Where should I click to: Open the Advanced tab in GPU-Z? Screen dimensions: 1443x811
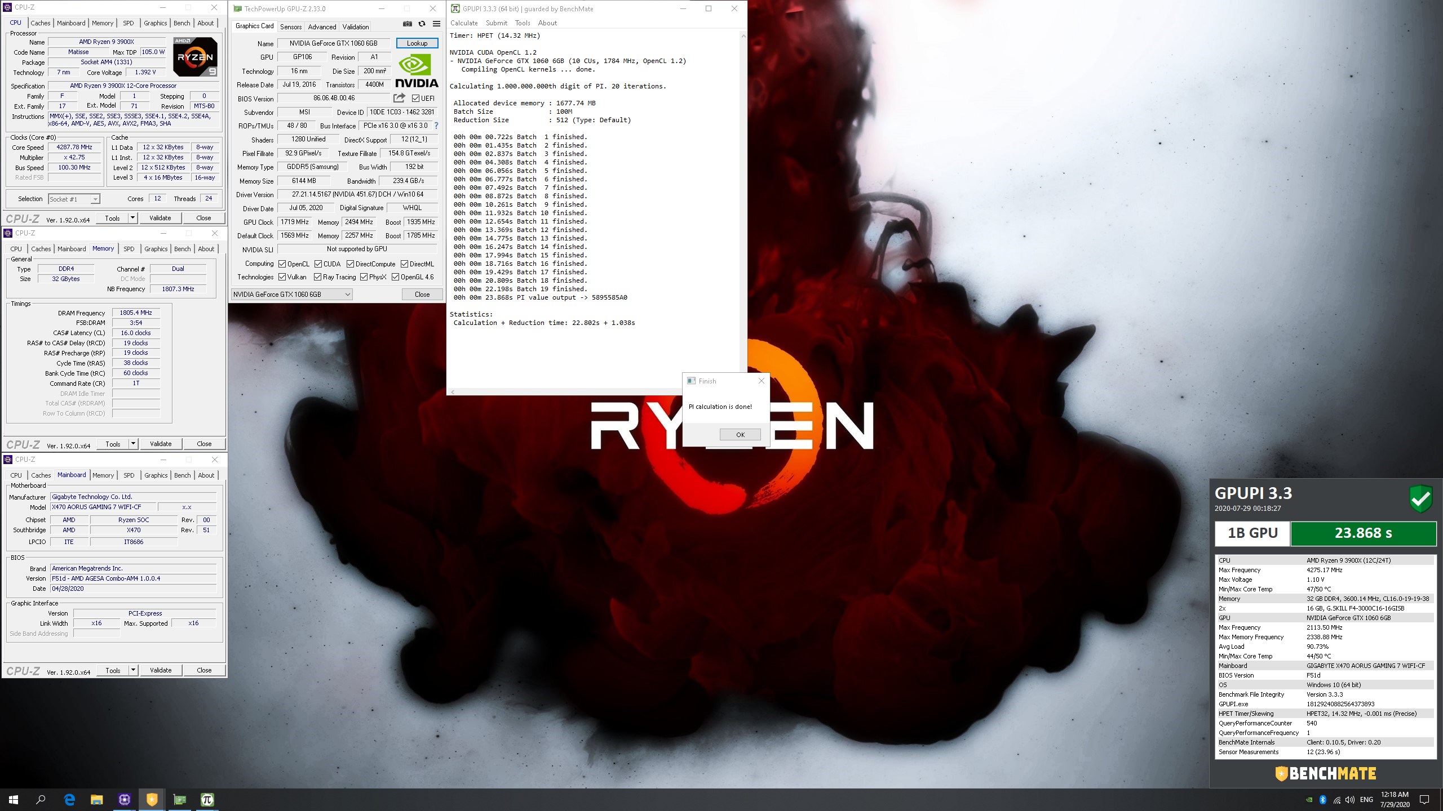pos(322,26)
